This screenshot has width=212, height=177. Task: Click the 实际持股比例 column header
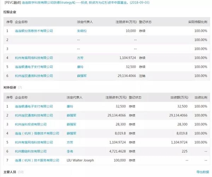[x=198, y=22]
